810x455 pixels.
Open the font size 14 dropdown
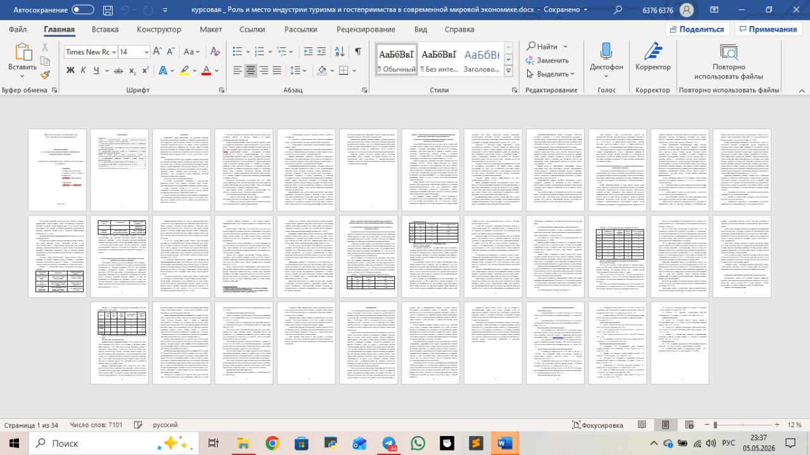(147, 52)
